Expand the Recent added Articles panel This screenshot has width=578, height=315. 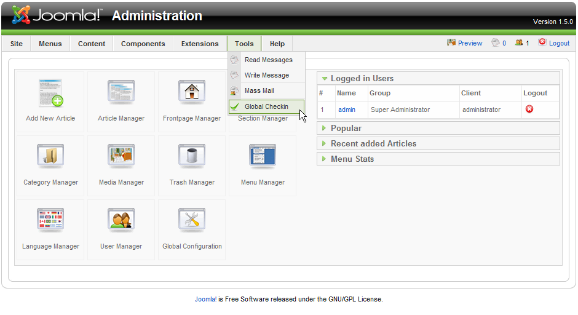(438, 143)
